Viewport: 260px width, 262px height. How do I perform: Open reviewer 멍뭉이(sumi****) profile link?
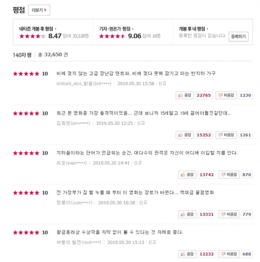click(75, 203)
